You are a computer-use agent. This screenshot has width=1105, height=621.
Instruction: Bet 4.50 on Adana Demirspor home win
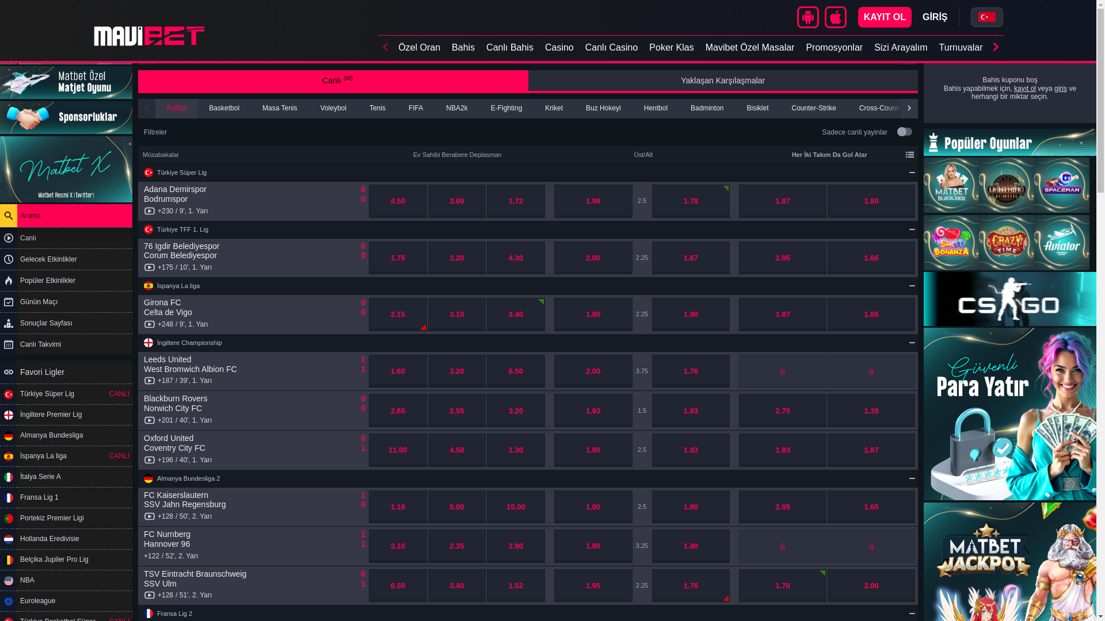pos(398,201)
